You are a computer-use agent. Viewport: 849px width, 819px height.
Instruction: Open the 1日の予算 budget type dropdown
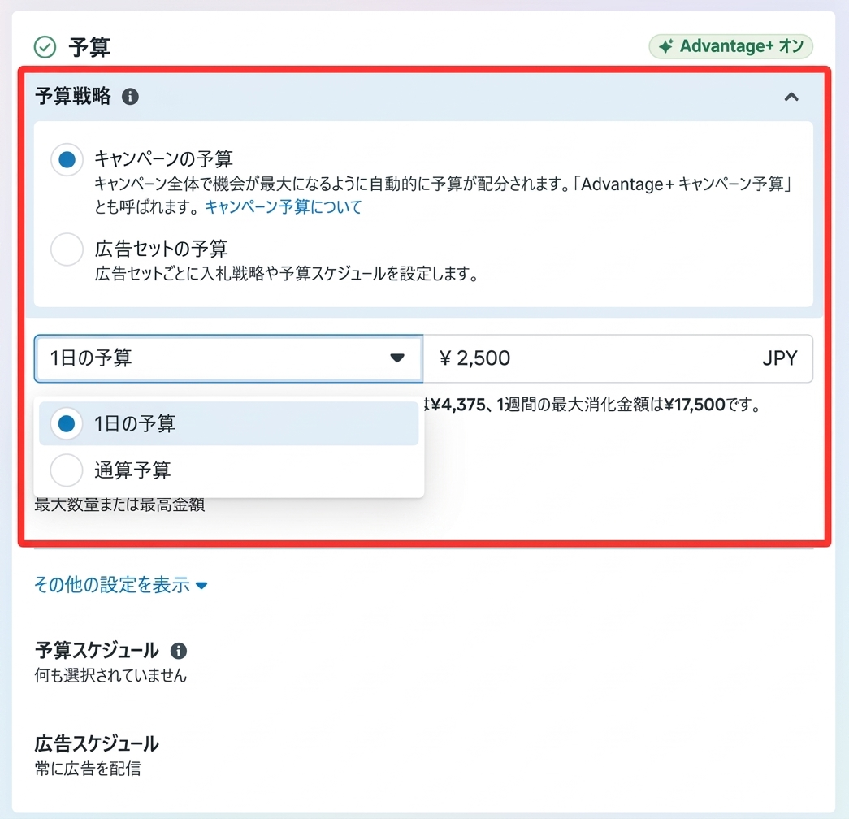point(228,358)
